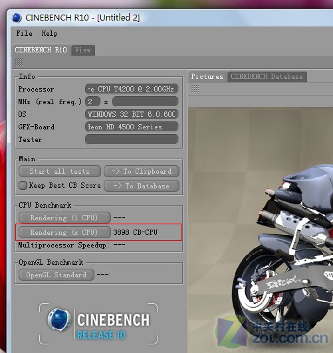Viewport: 333px width, 353px height.
Task: Click the CINEBENCH app icon in title bar
Action: 17,18
